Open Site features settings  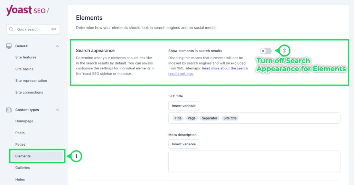(x=26, y=57)
